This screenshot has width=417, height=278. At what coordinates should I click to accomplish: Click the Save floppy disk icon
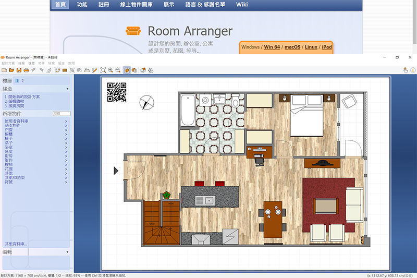tap(19, 70)
